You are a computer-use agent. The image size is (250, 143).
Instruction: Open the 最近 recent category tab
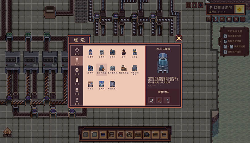(77, 51)
